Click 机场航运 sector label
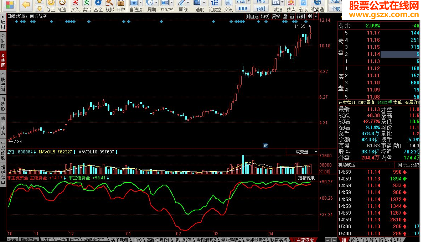Viewport: 423px width, 242px height. point(347,165)
